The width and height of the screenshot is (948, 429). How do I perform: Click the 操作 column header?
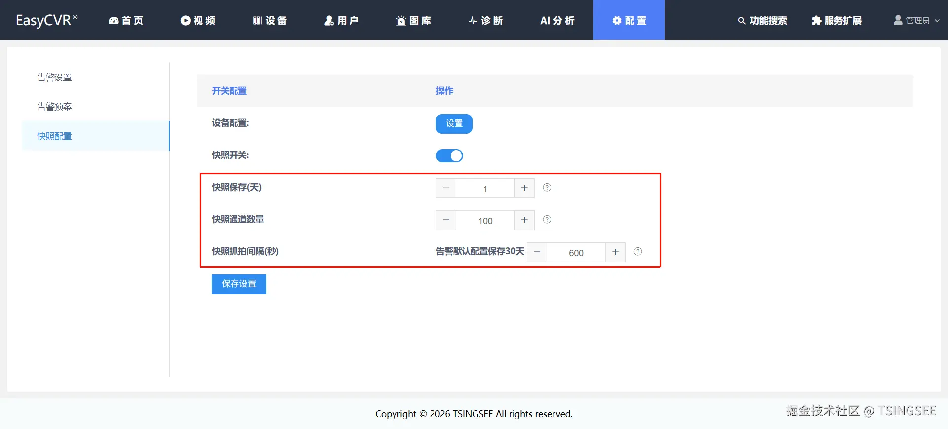[x=444, y=91]
